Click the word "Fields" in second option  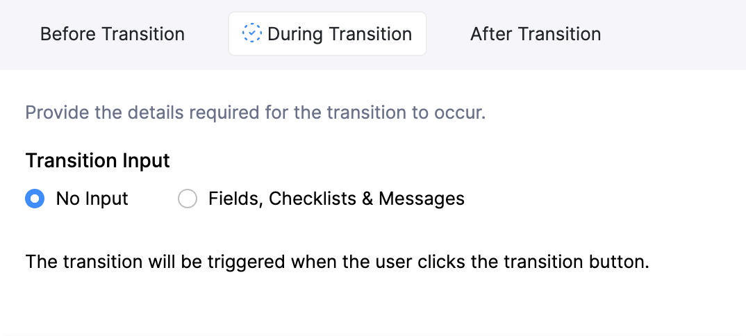pos(234,199)
